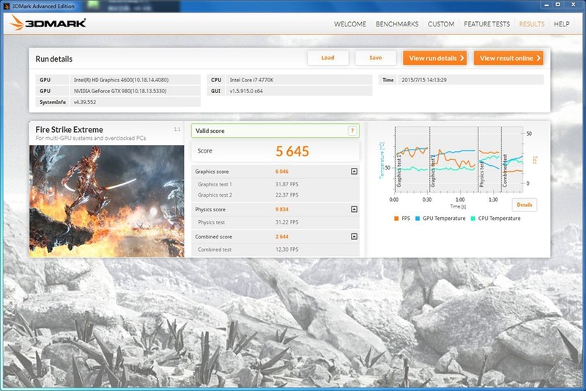Click the 3DMark title bar app icon
The width and height of the screenshot is (586, 391).
point(7,6)
